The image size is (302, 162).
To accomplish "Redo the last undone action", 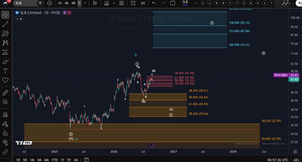I will tap(163, 3).
